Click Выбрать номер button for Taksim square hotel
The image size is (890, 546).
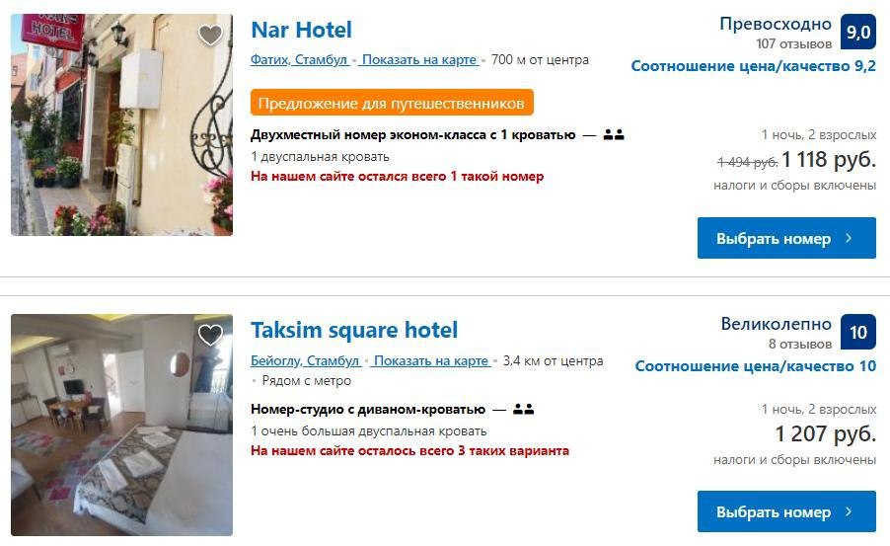pyautogui.click(x=786, y=511)
